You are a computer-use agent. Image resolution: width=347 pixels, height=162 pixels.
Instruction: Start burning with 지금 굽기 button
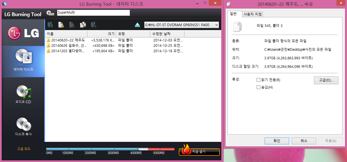(199, 152)
